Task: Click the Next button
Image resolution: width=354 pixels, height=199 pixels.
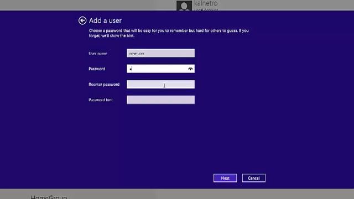Action: coord(225,178)
